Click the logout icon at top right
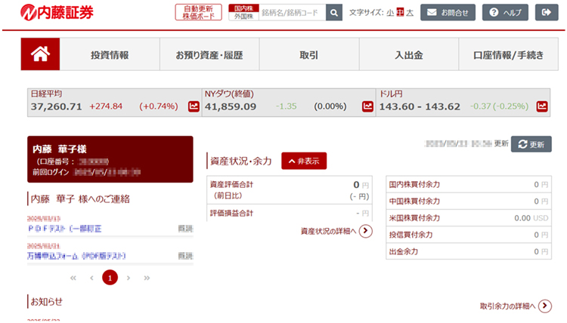Screen dimensions: 567x323 tap(546, 13)
